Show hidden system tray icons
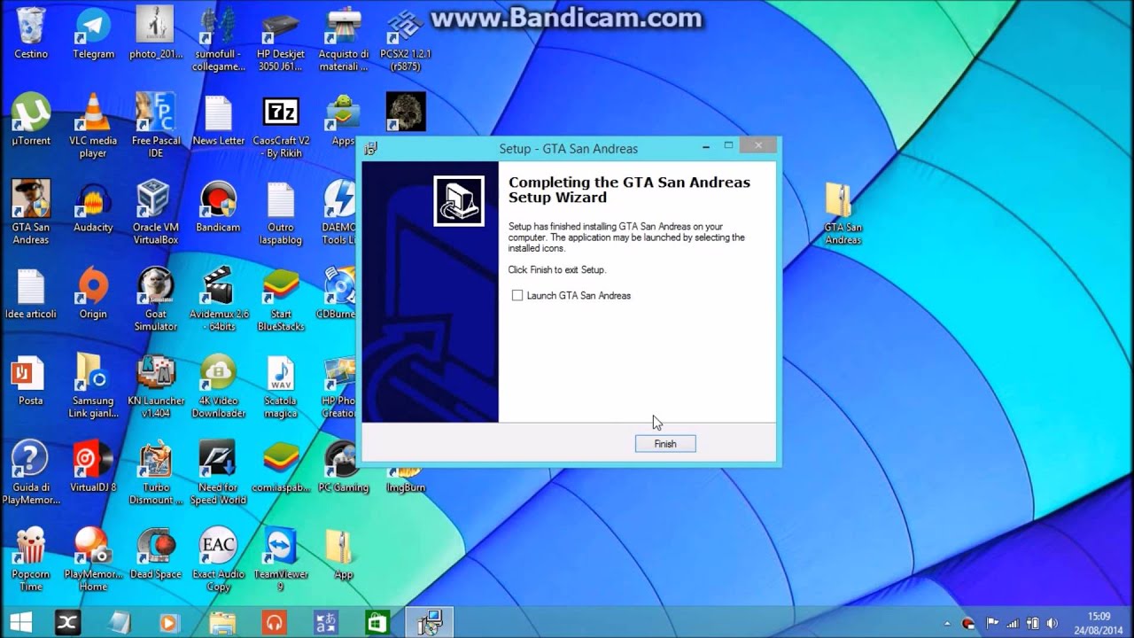The width and height of the screenshot is (1134, 638). (x=947, y=623)
